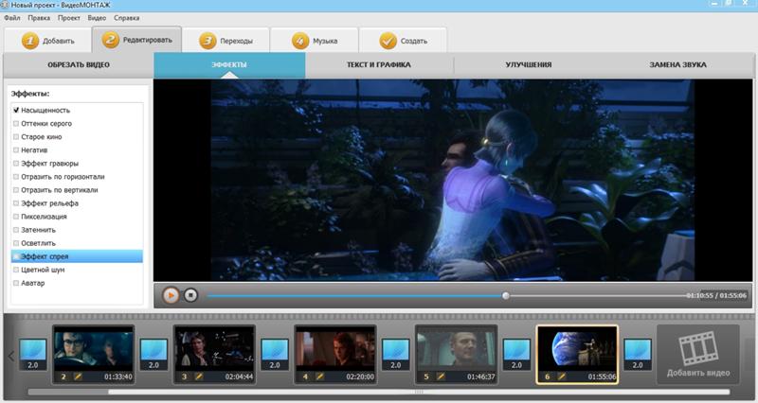Viewport: 758px width, 403px height.
Task: Enable the Эффект рельефа checkbox
Action: pos(16,203)
